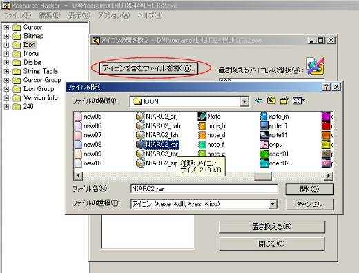The width and height of the screenshot is (359, 273).
Task: Expand the Cursor tree node
Action: click(6, 28)
